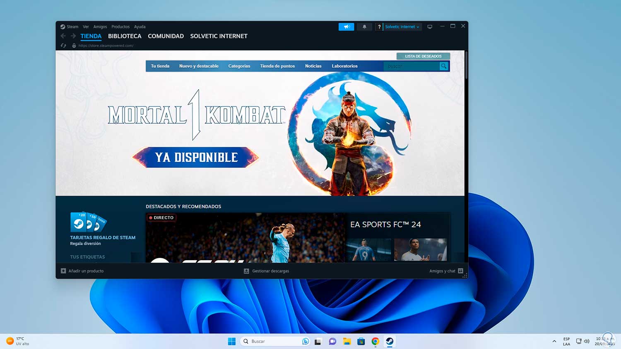The height and width of the screenshot is (349, 621).
Task: Launch Google Chrome from the taskbar
Action: (x=375, y=341)
